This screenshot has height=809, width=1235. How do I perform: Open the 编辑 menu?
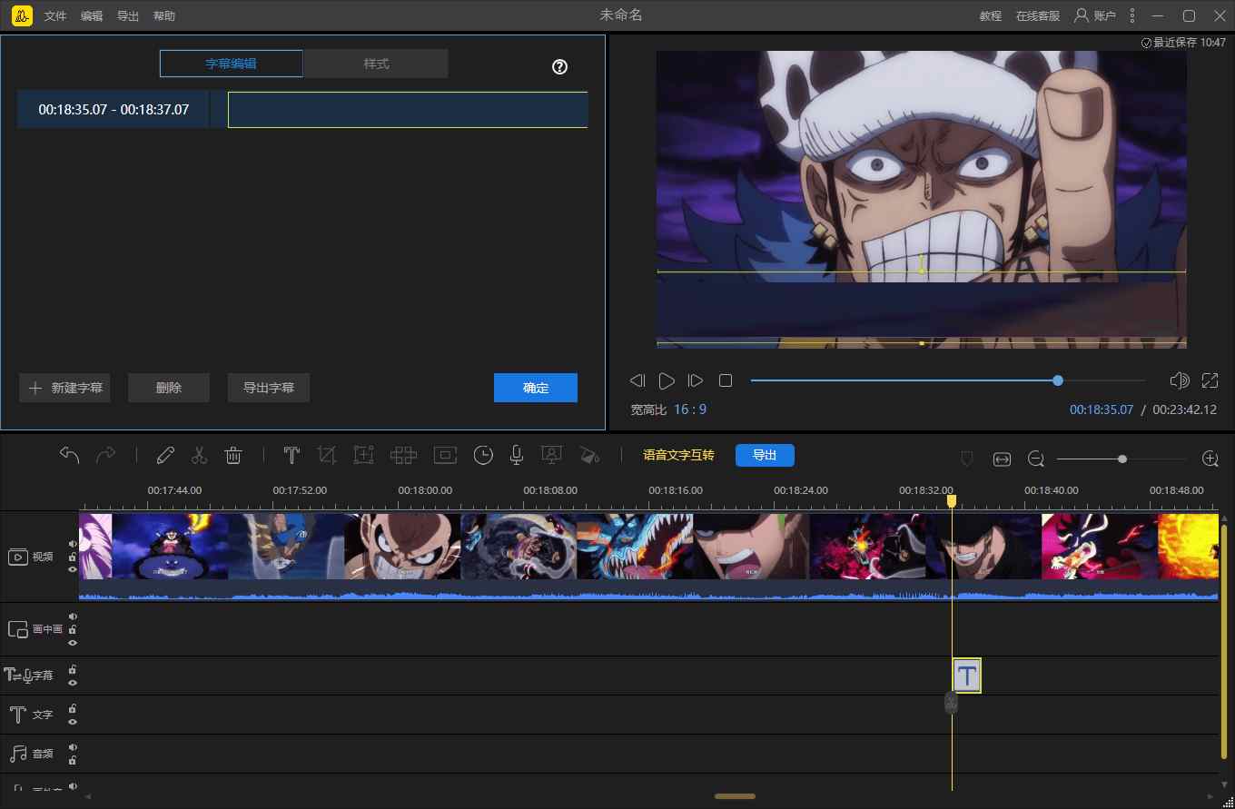pyautogui.click(x=92, y=16)
